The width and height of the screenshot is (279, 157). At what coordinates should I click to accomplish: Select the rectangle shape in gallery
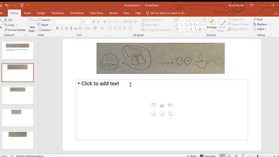pyautogui.click(x=191, y=20)
